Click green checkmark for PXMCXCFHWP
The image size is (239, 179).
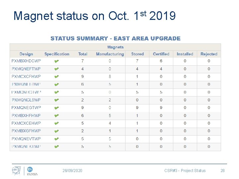coord(56,77)
